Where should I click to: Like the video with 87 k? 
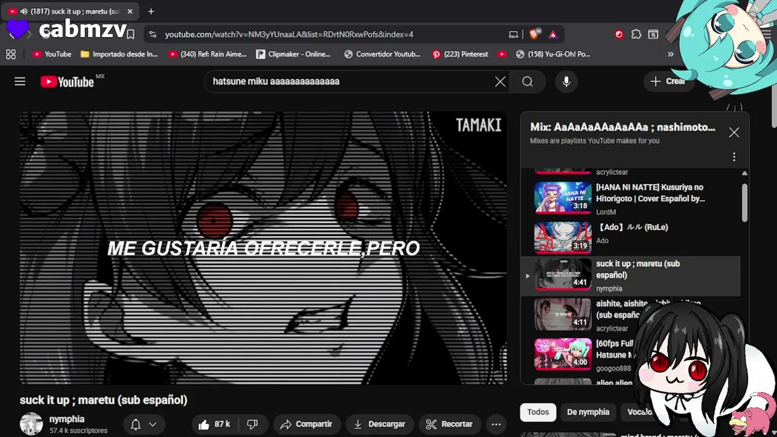[214, 424]
